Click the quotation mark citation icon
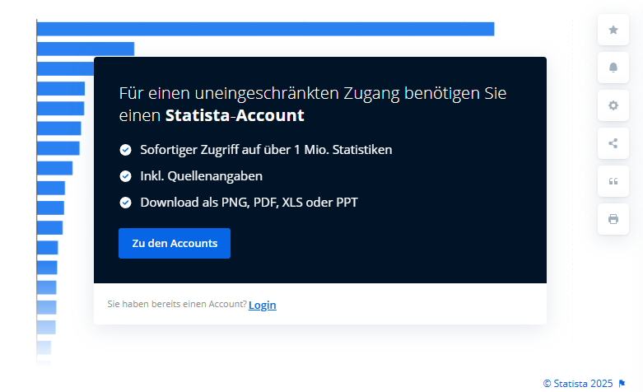643x392 pixels. click(613, 181)
